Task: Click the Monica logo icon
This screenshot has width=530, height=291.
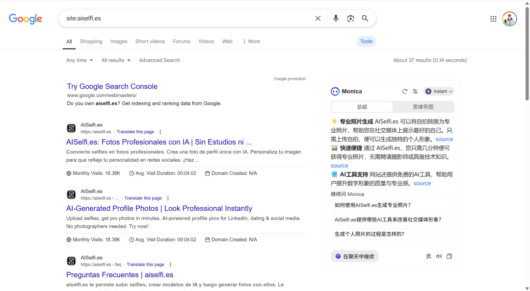Action: [x=335, y=91]
